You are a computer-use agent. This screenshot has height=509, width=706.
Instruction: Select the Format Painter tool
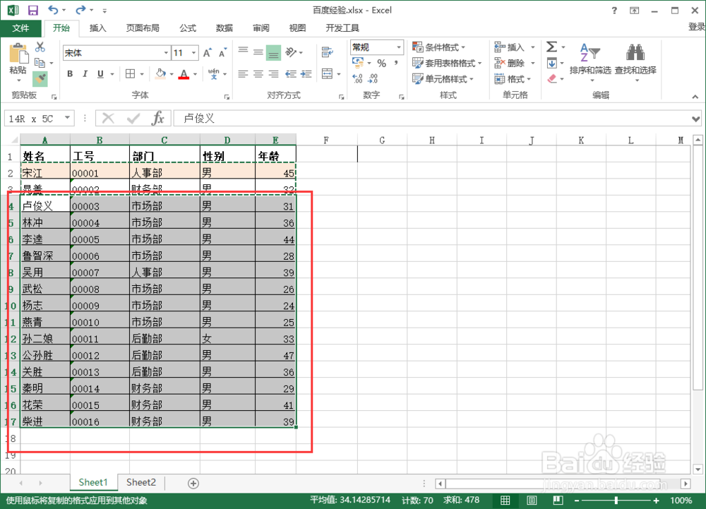pos(41,79)
